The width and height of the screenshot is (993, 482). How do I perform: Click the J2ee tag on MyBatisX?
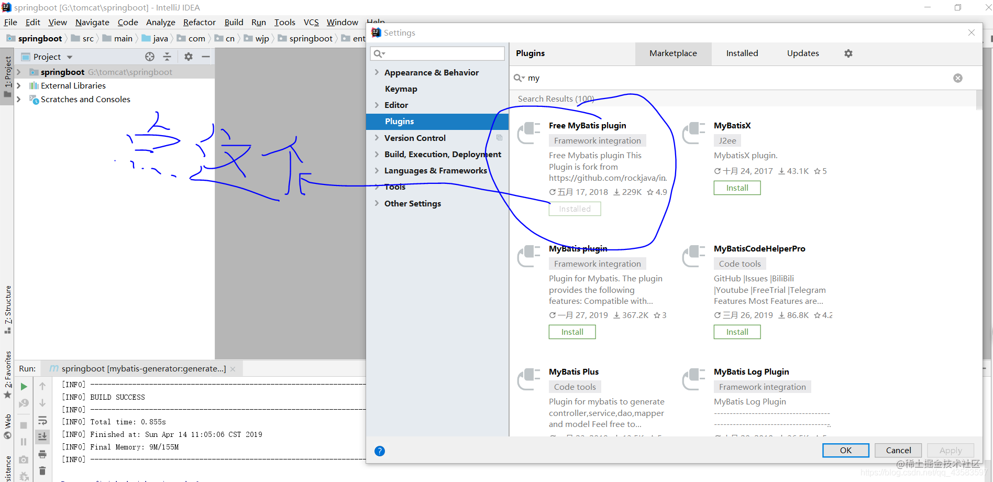[x=727, y=140]
